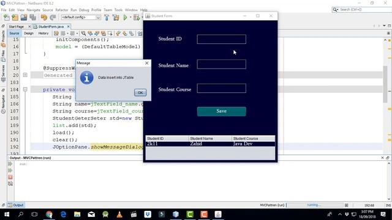Image resolution: width=392 pixels, height=220 pixels.
Task: Open the Tools menu
Action: (118, 10)
